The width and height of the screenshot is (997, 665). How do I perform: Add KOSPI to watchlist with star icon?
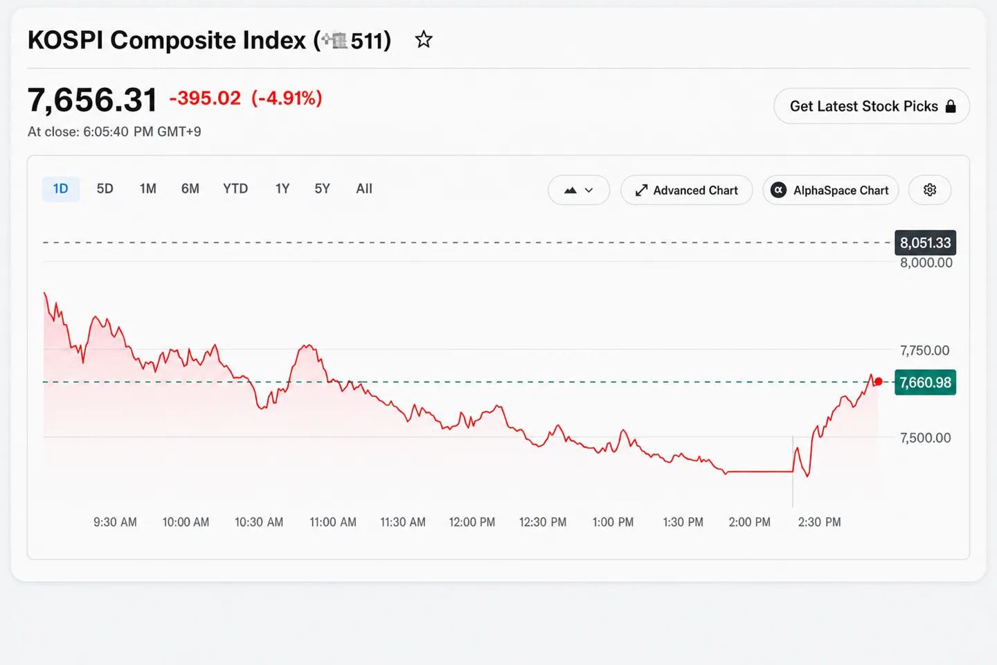click(424, 39)
